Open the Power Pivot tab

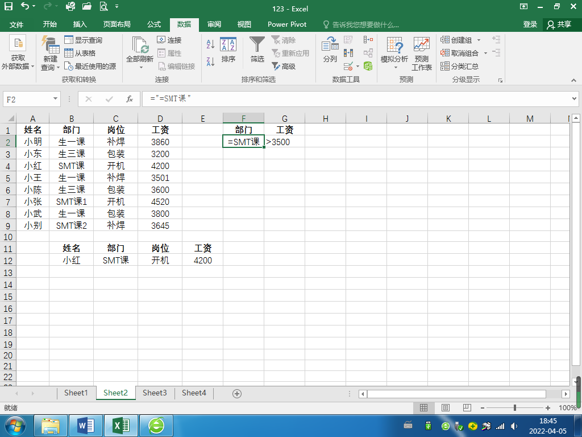click(287, 24)
